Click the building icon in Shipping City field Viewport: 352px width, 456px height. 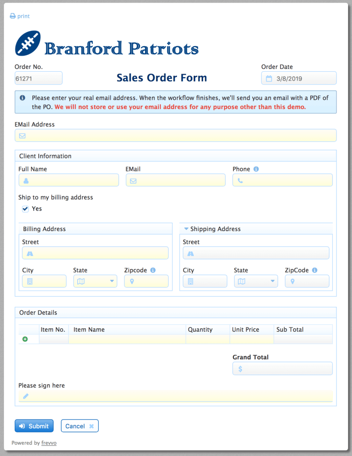pos(191,281)
